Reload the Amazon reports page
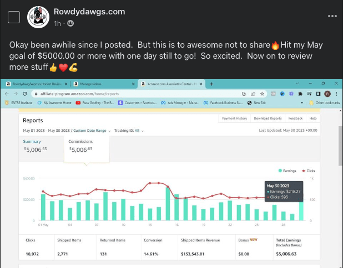The width and height of the screenshot is (343, 268). (25, 94)
